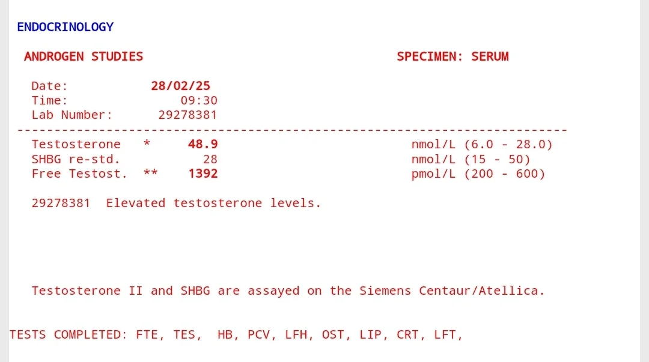The width and height of the screenshot is (649, 362).
Task: Select the date value 28/02/25
Action: [180, 86]
